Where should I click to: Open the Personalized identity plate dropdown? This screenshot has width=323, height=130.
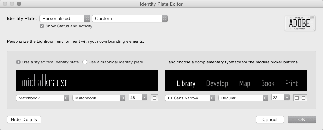pos(65,18)
